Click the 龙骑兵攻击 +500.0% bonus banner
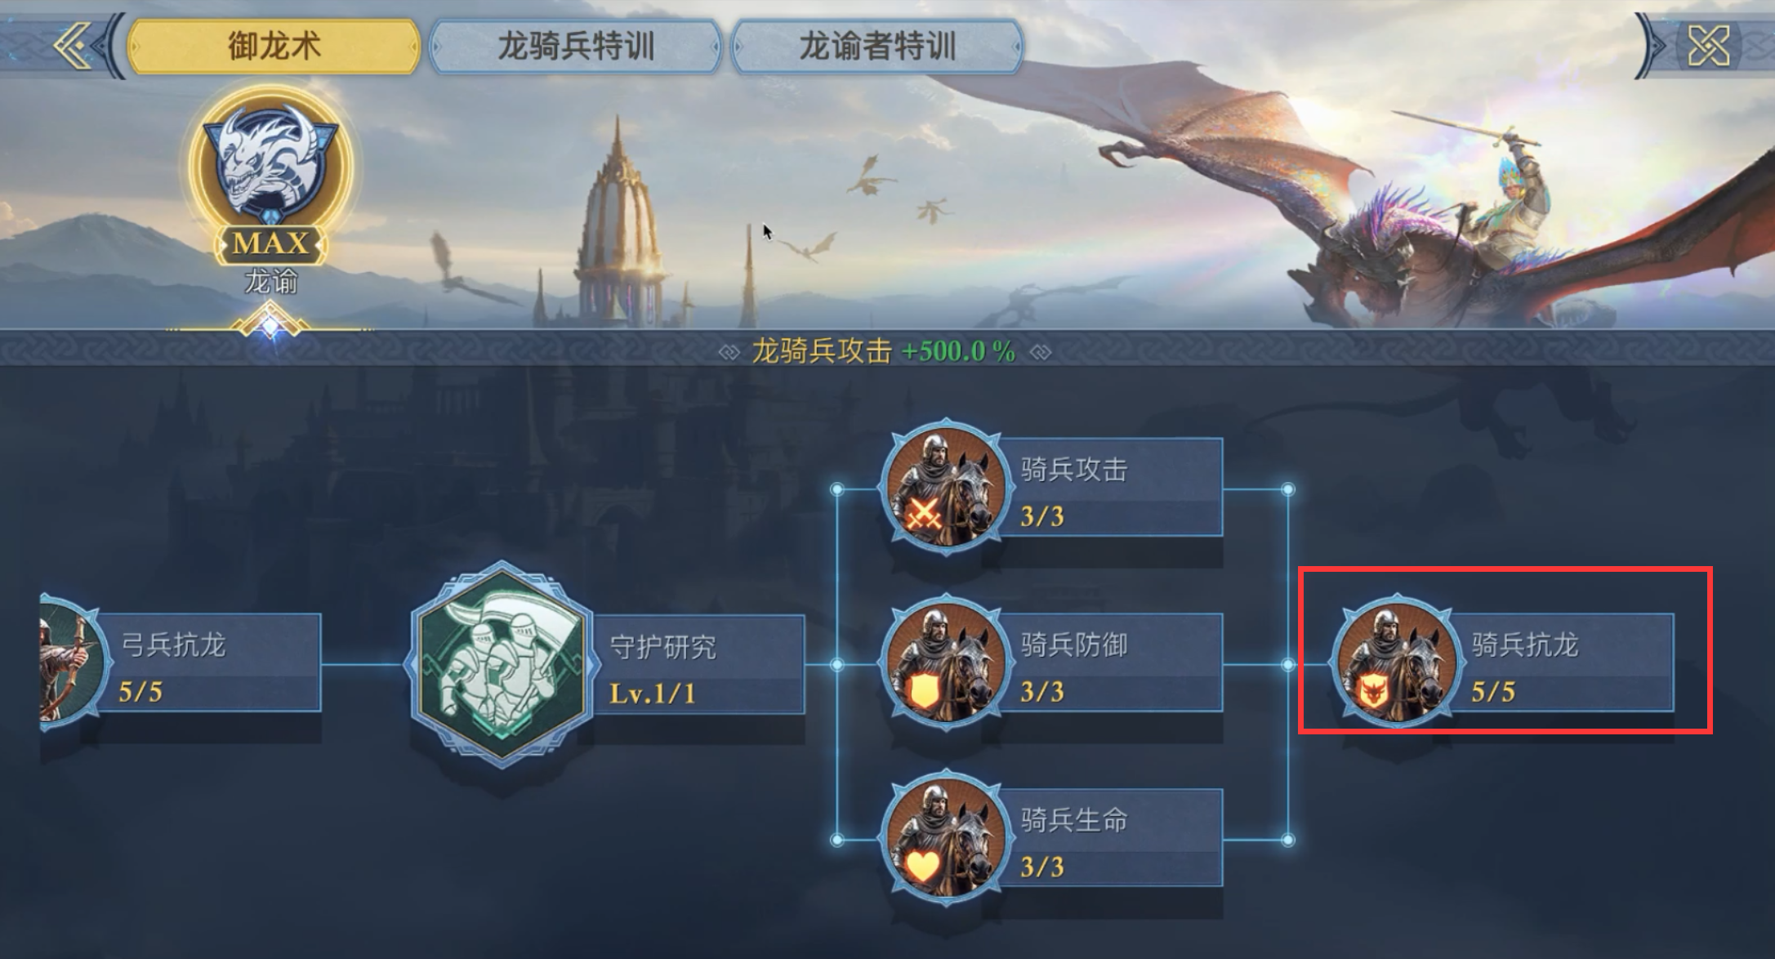The image size is (1775, 959). (x=884, y=351)
